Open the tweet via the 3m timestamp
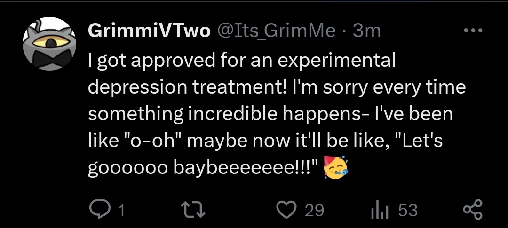The width and height of the screenshot is (508, 228). pyautogui.click(x=366, y=31)
